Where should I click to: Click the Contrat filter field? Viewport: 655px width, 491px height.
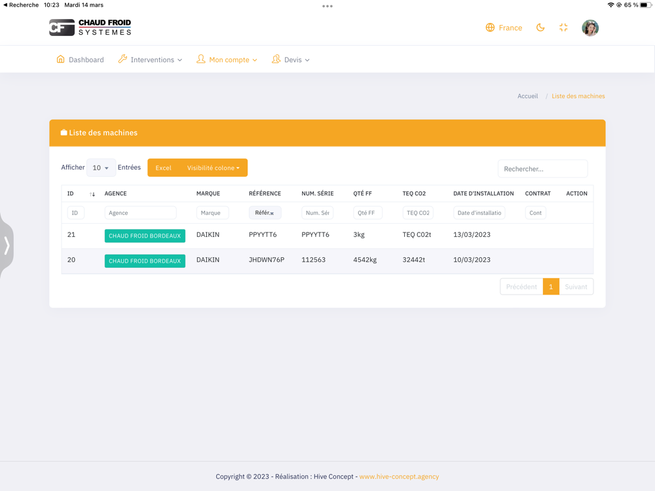point(536,213)
